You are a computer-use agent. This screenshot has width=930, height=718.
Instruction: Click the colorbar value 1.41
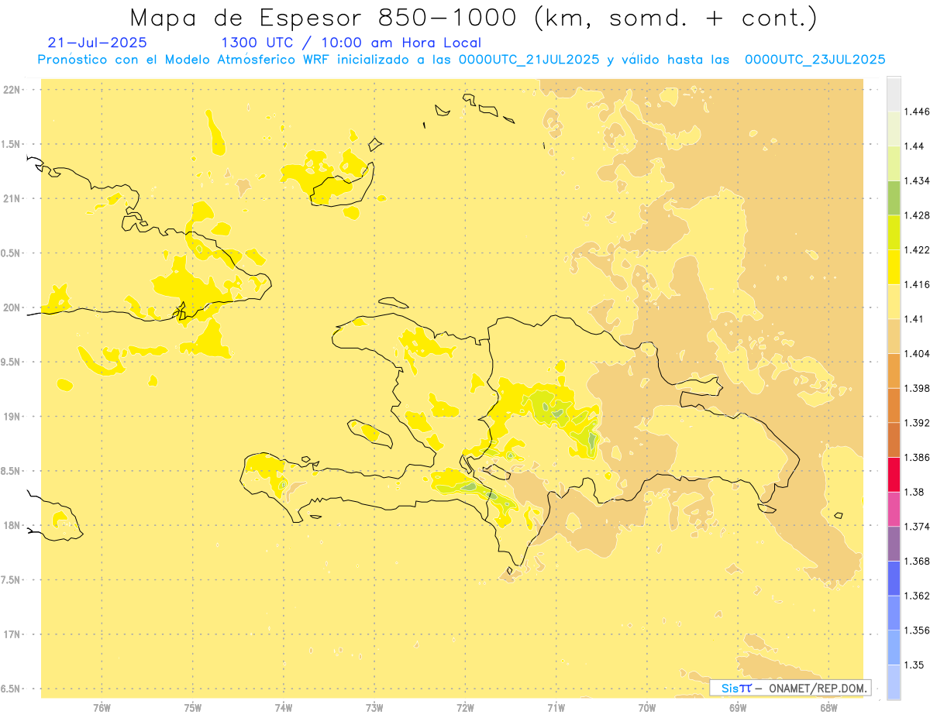point(914,318)
